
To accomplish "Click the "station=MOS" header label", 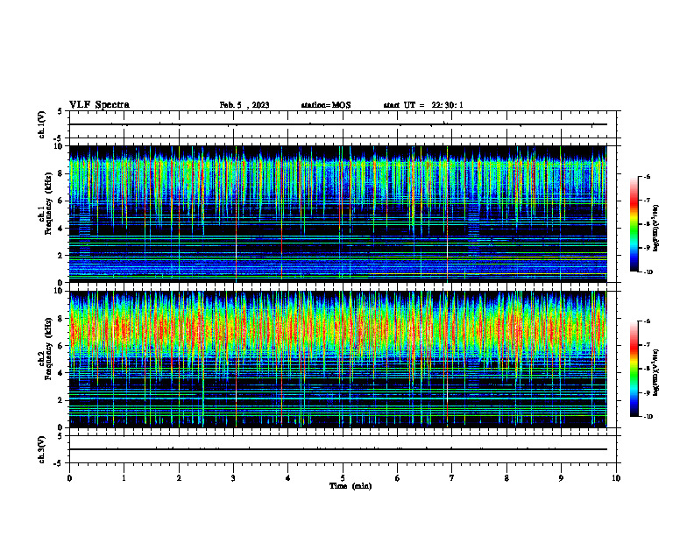I will (x=326, y=105).
